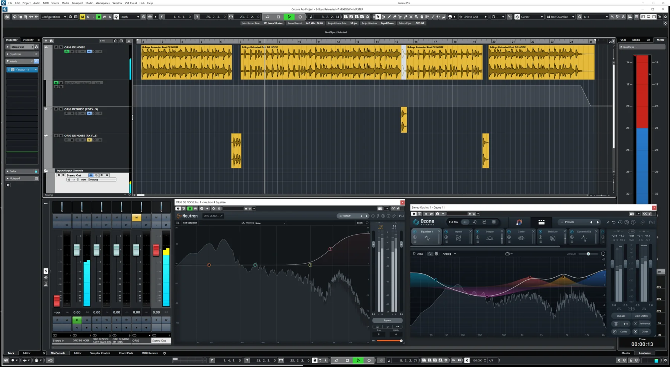This screenshot has height=367, width=670.
Task: Toggle global Read R automation button
Action: click(x=99, y=17)
